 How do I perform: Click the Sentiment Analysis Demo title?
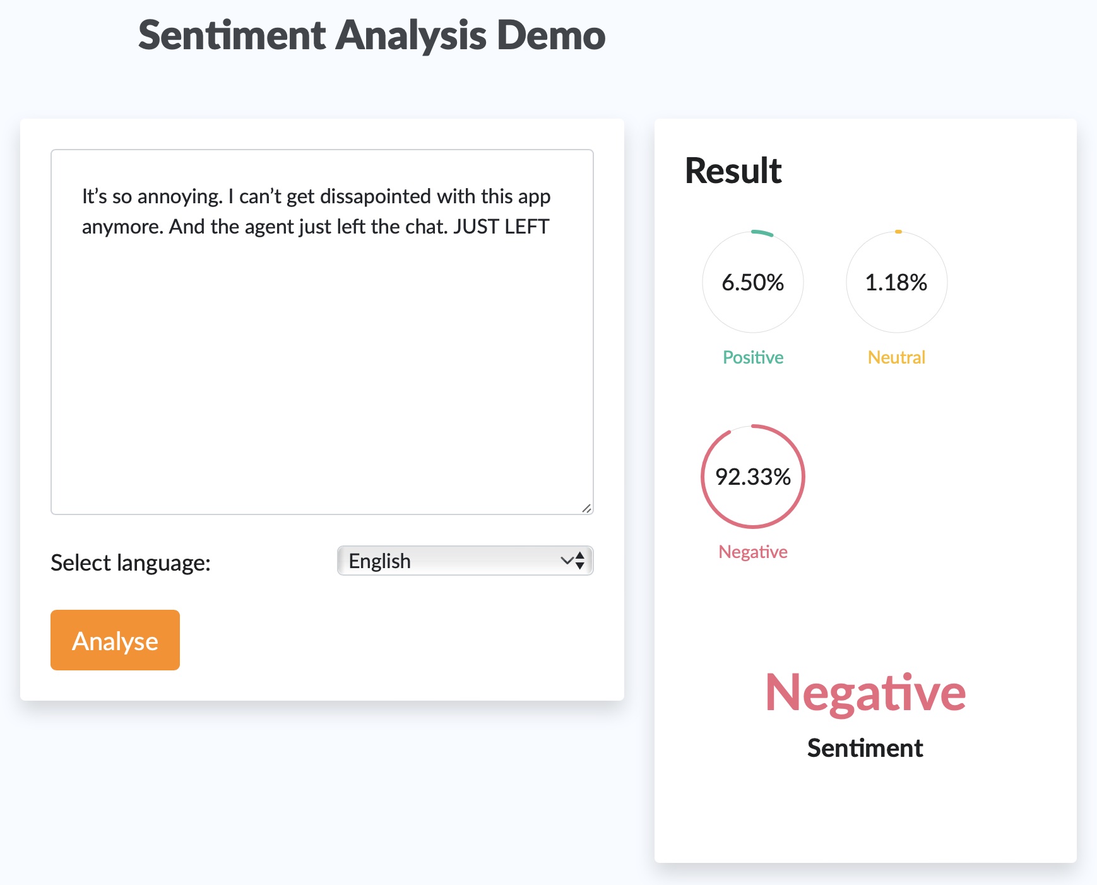(x=371, y=36)
